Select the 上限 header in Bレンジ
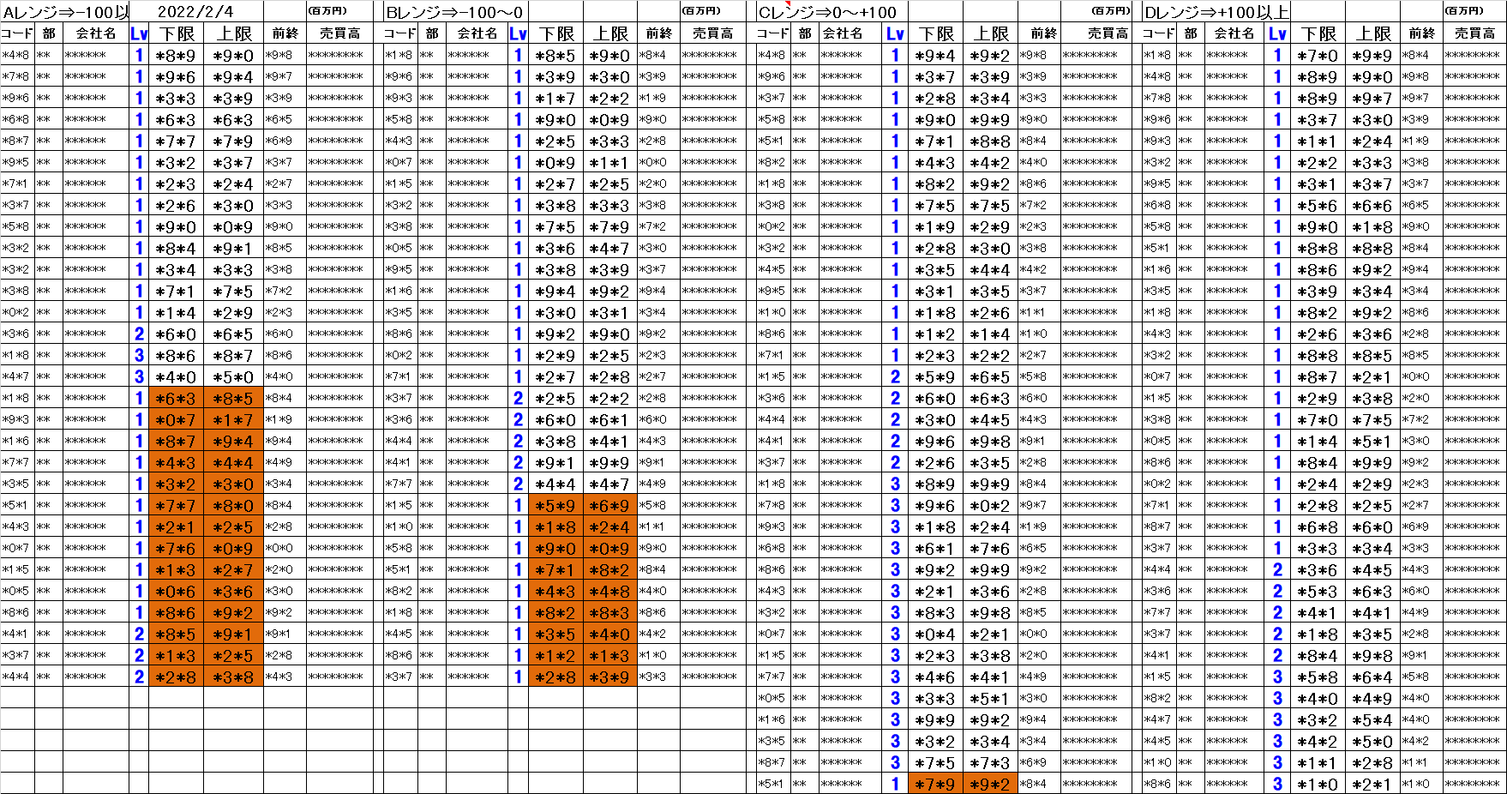The width and height of the screenshot is (1507, 794). pyautogui.click(x=610, y=33)
